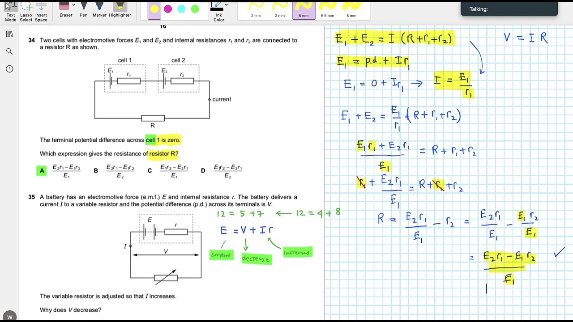The image size is (573, 322).
Task: Click the text 'Why does V decrease?'
Action: (70, 310)
